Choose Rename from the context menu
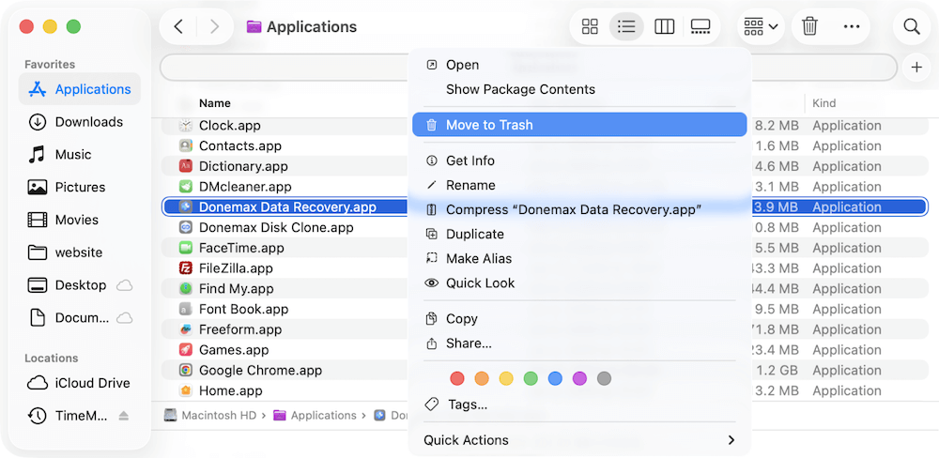 tap(579, 185)
